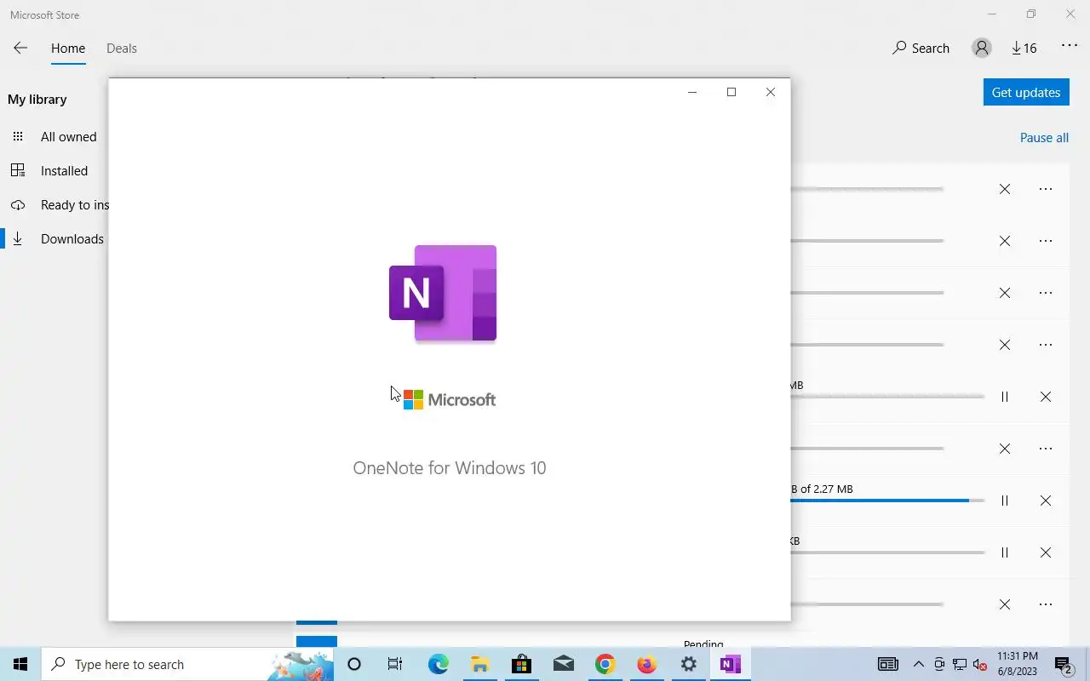Click the OneNote logo on splash screen

[443, 293]
